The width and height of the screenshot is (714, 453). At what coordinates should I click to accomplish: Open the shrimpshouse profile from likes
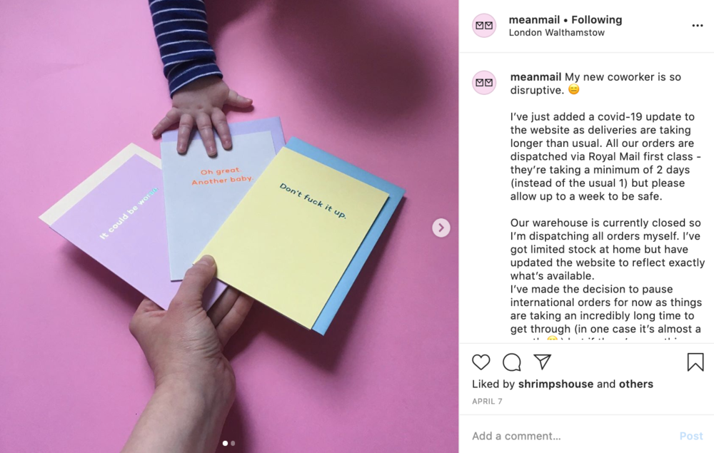[x=555, y=384]
